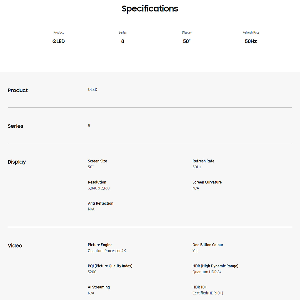
Task: Click the Refresh Rate label in Display section
Action: pyautogui.click(x=203, y=161)
